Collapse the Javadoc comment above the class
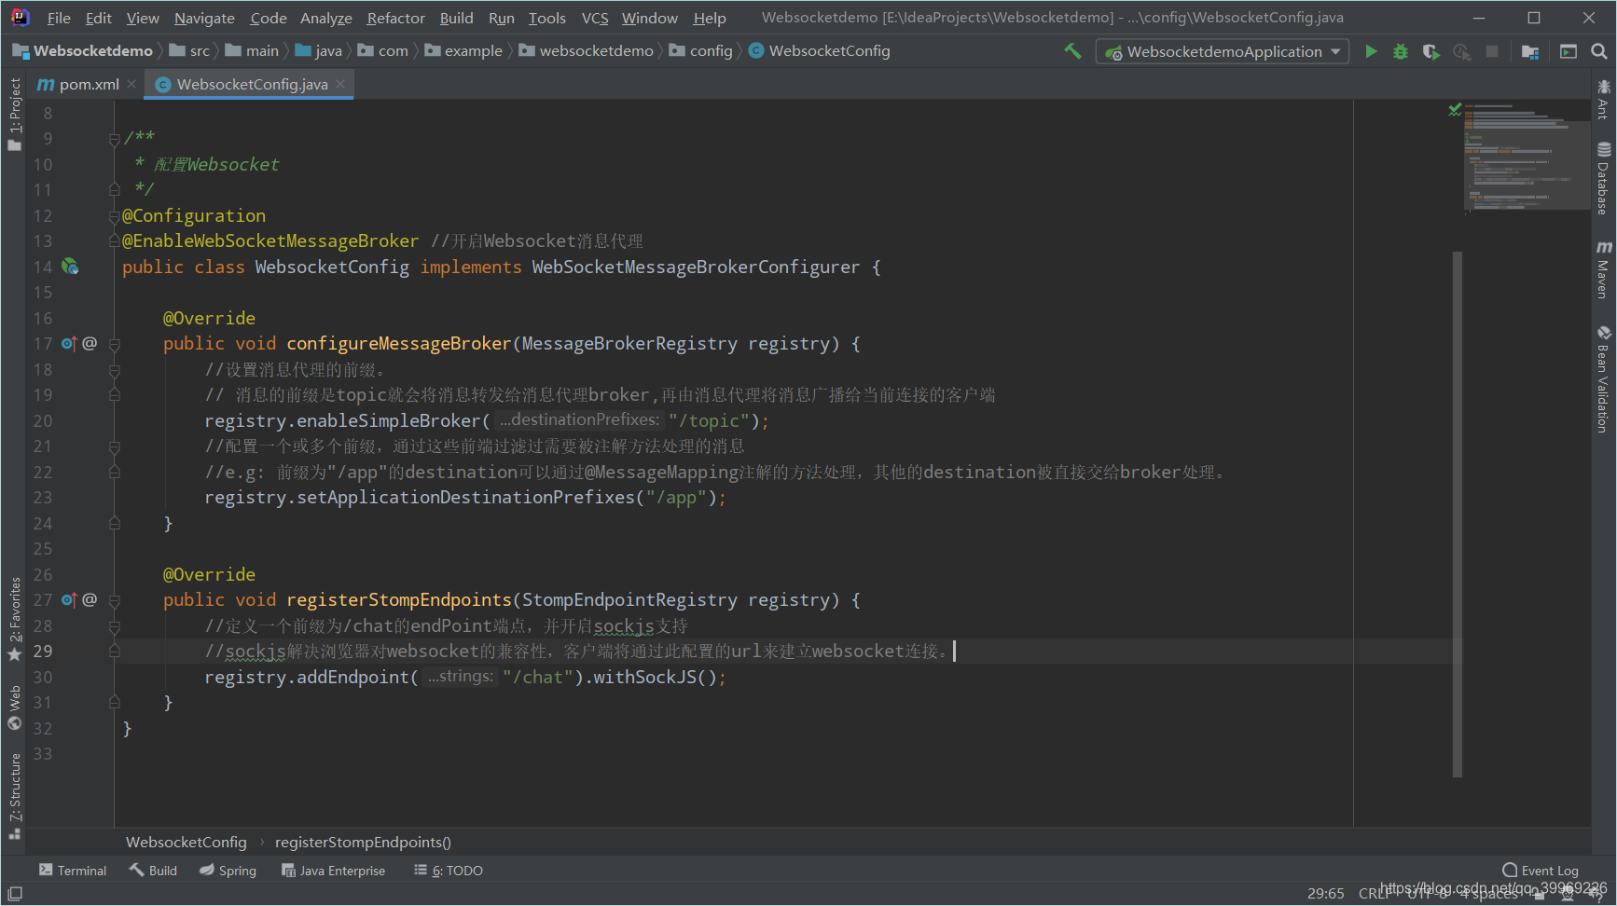 (x=114, y=137)
